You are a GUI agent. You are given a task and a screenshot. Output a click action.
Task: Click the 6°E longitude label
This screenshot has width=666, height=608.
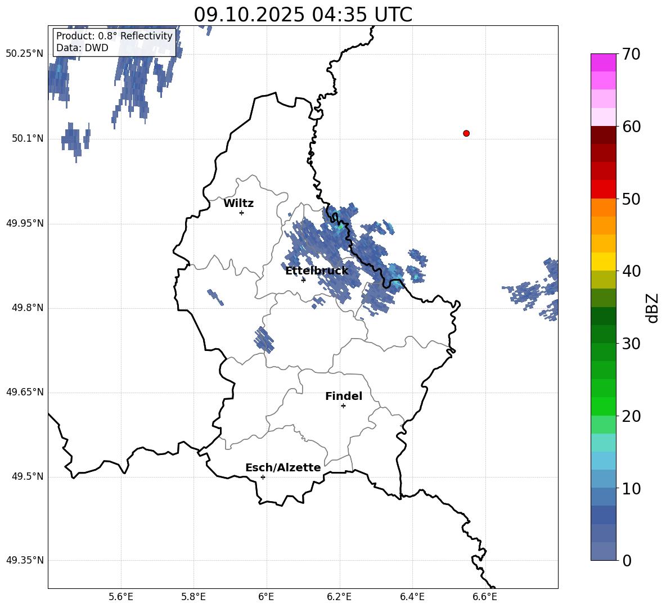tap(266, 597)
